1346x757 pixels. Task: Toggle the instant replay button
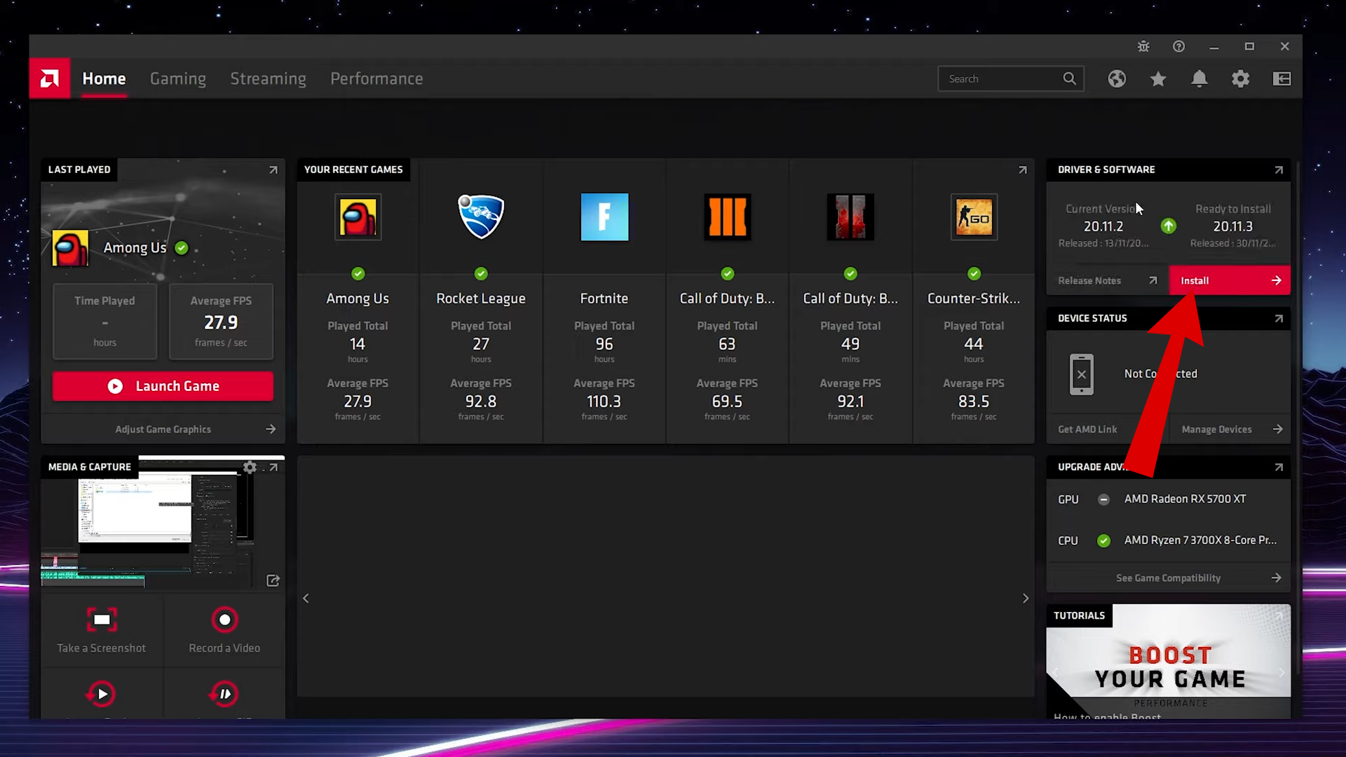(x=102, y=694)
